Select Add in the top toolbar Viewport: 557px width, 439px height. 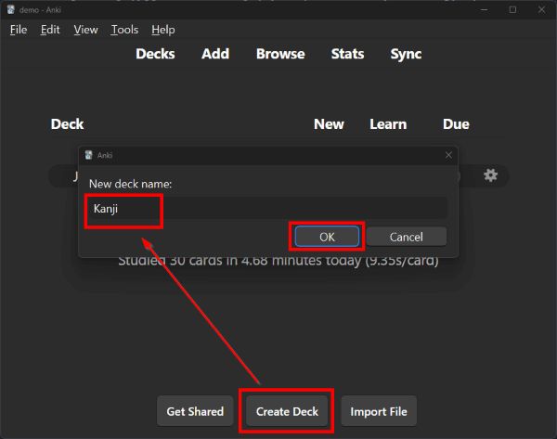(215, 54)
